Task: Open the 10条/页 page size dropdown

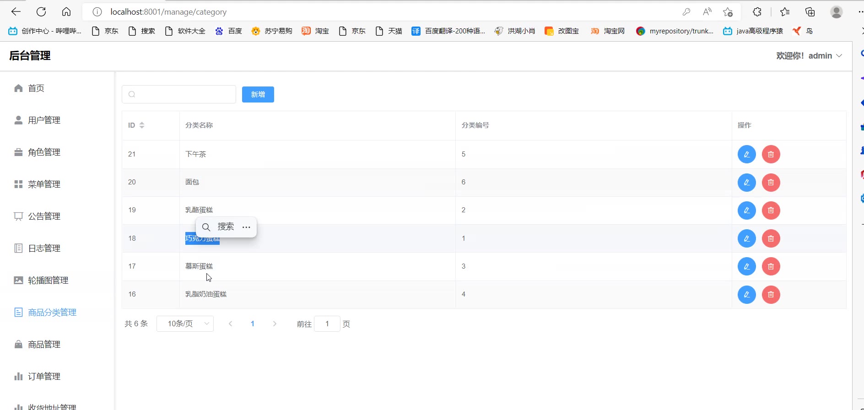Action: pyautogui.click(x=185, y=324)
